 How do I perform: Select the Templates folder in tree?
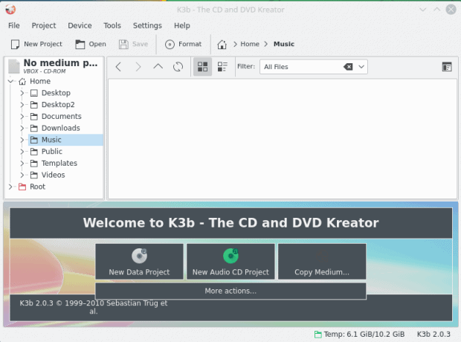tap(54, 164)
